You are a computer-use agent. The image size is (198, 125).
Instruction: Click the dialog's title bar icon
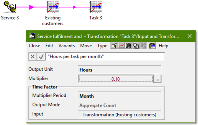tap(32, 36)
